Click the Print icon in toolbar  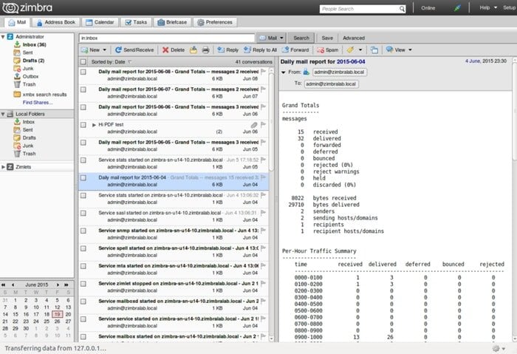(205, 50)
